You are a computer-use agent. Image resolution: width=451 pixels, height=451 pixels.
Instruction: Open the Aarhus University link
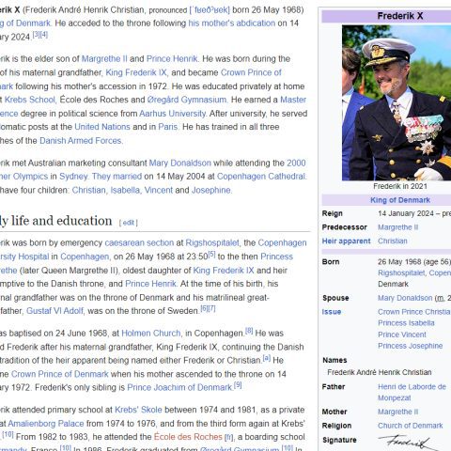tap(173, 114)
